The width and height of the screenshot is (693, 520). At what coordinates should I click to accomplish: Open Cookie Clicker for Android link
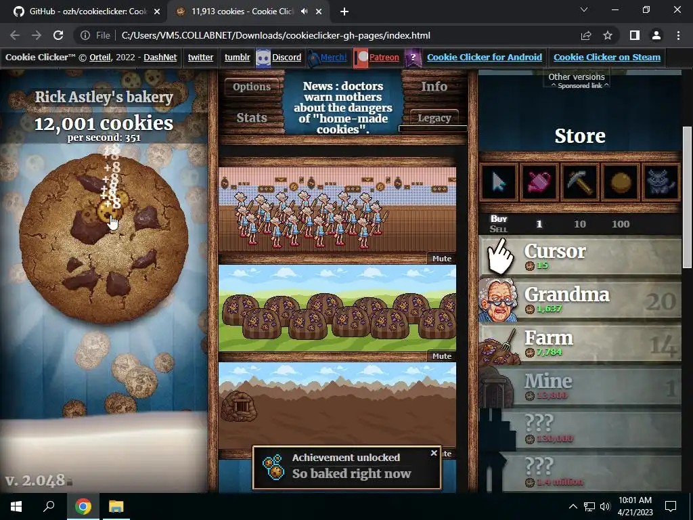pyautogui.click(x=485, y=58)
